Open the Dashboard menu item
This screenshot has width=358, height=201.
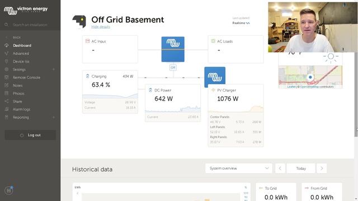point(22,46)
